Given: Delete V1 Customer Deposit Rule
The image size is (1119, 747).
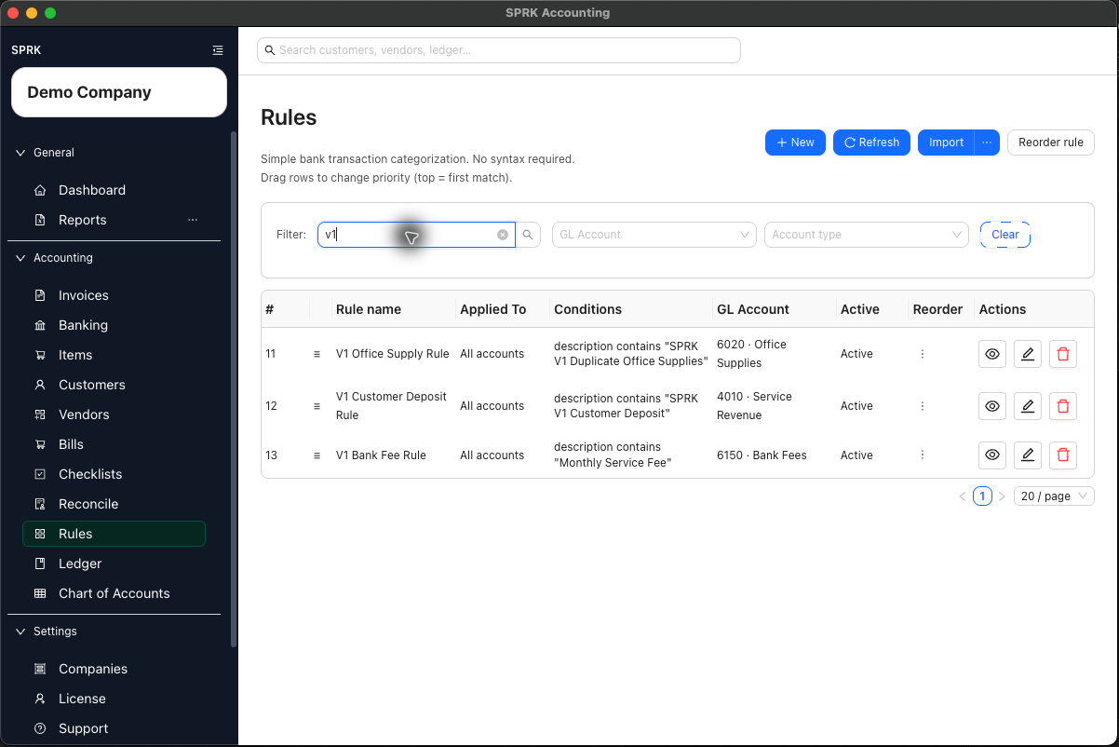Looking at the screenshot, I should [1063, 406].
